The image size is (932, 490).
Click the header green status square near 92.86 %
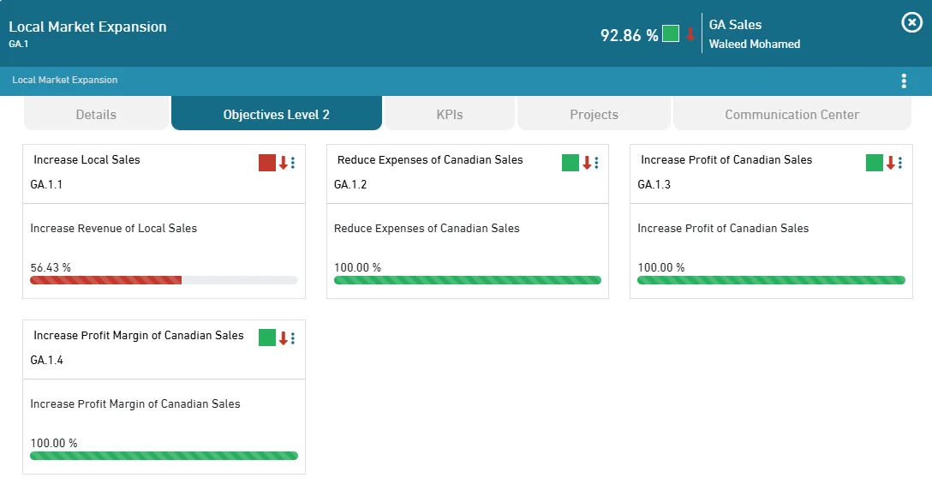671,34
